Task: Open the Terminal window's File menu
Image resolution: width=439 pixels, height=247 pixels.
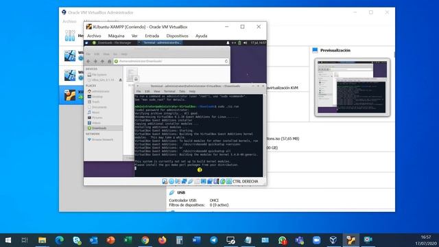Action: click(139, 91)
